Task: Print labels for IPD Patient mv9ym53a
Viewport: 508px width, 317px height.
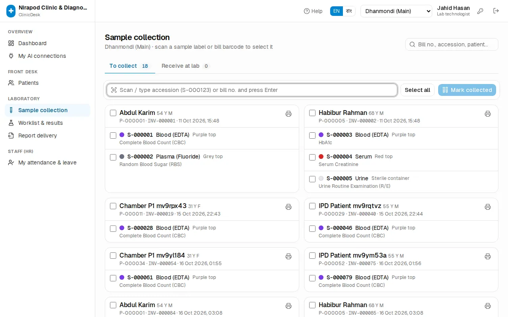Action: tap(488, 256)
